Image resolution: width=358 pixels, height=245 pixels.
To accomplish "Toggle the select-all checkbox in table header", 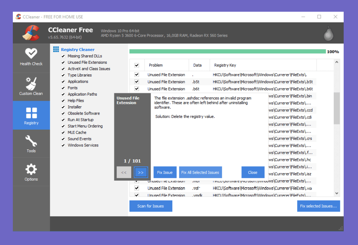I will [137, 66].
